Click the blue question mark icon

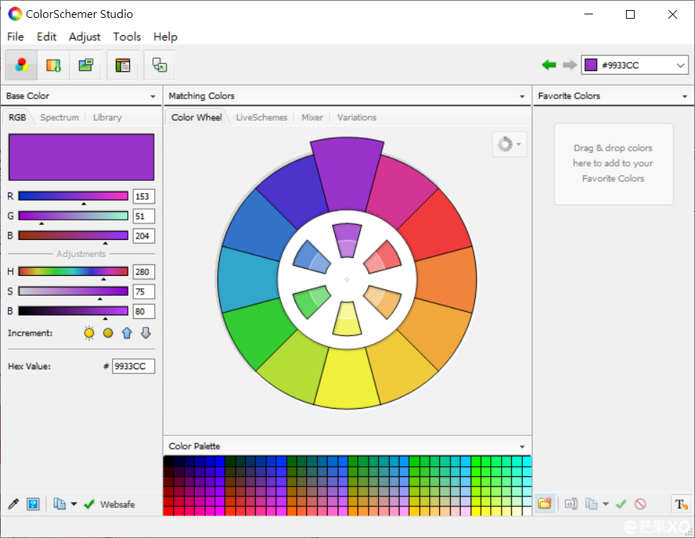pyautogui.click(x=33, y=504)
